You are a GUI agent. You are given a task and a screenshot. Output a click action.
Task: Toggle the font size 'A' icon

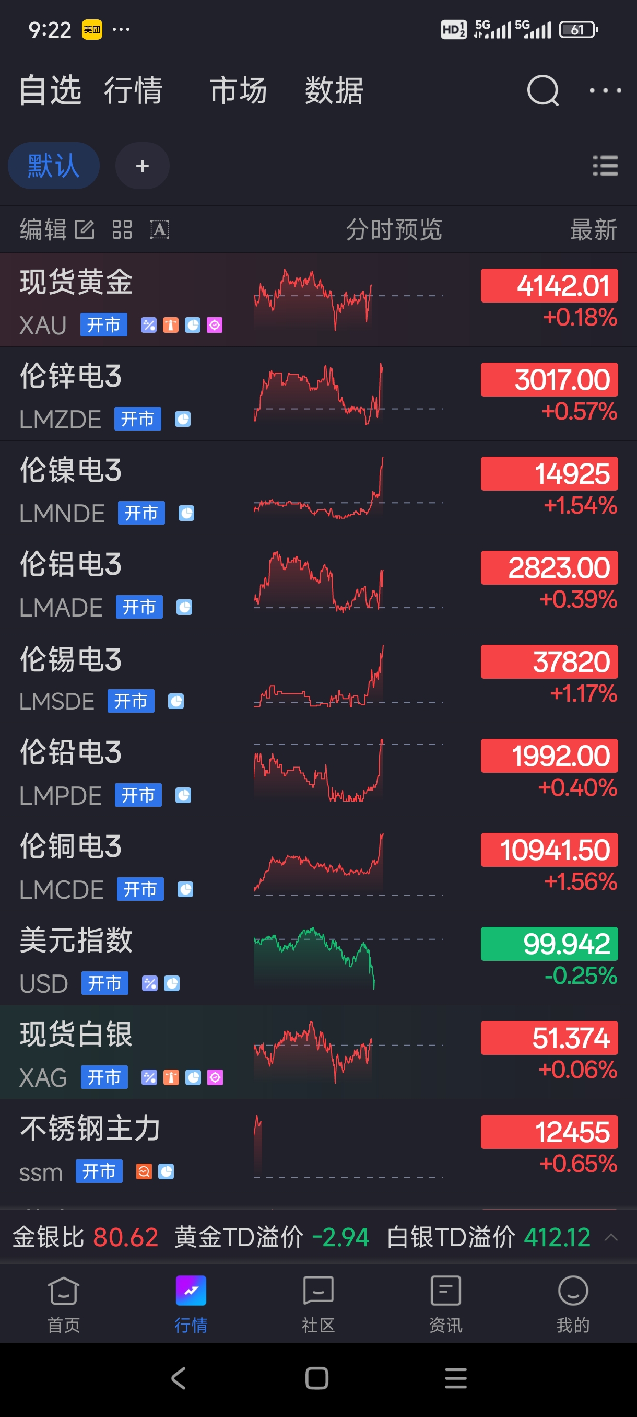[159, 229]
